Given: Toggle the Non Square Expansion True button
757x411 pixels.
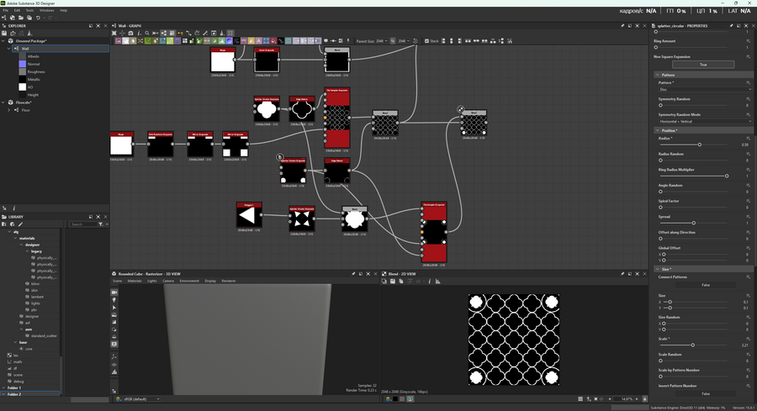Looking at the screenshot, I should [x=702, y=64].
